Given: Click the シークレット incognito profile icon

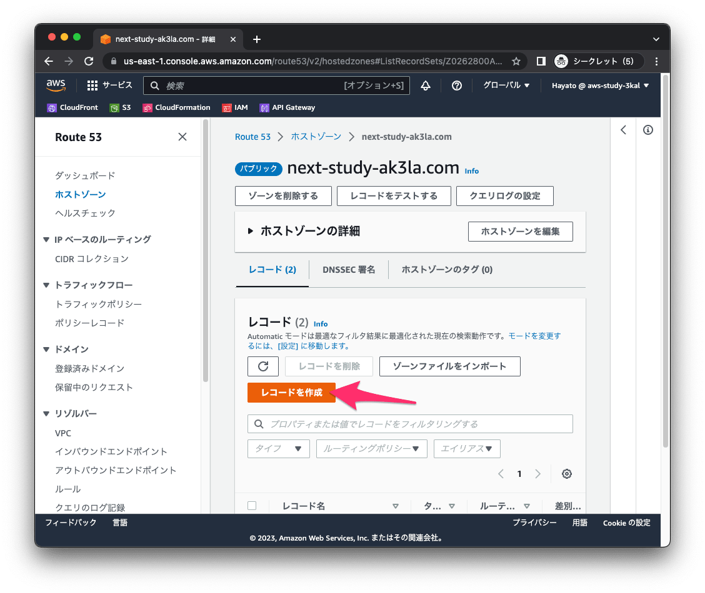Looking at the screenshot, I should pos(561,61).
